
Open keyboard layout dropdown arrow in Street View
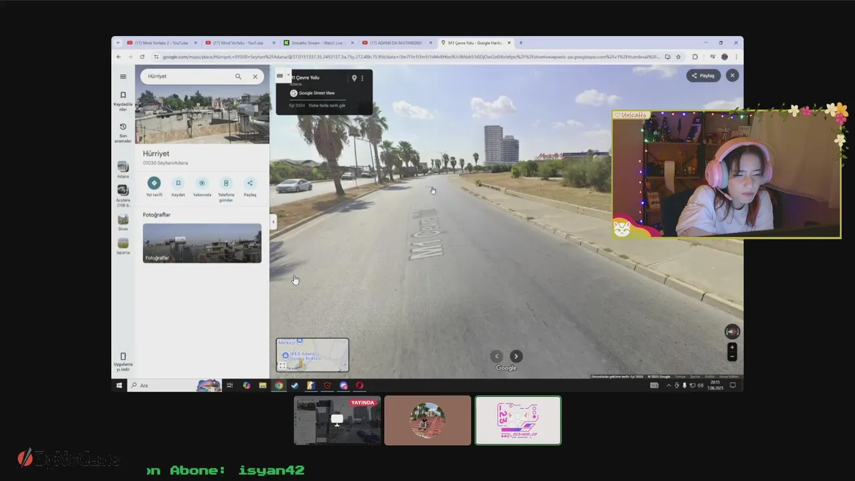(x=289, y=75)
